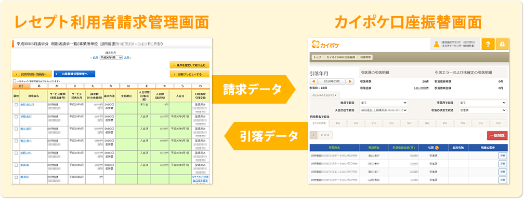Select the さ tab in receipt list

click(x=75, y=86)
